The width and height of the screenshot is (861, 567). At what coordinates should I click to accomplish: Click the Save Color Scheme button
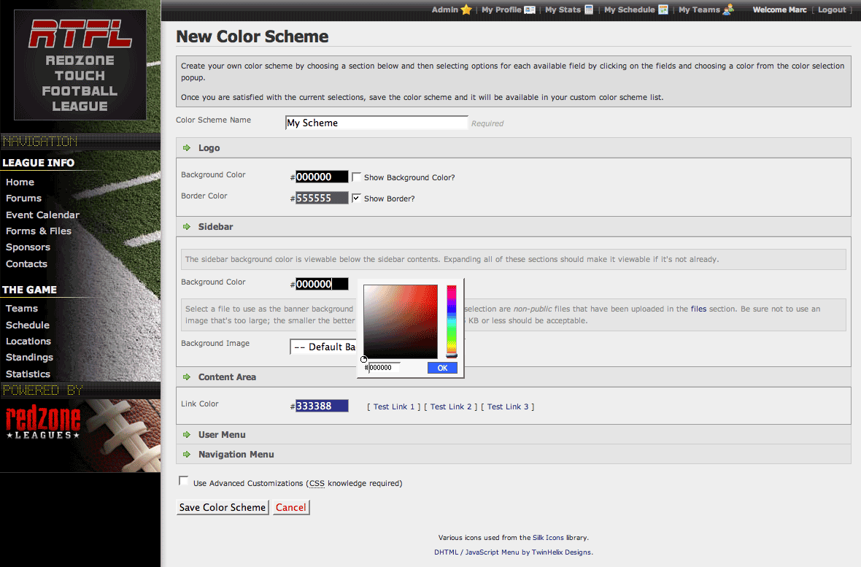pos(223,507)
